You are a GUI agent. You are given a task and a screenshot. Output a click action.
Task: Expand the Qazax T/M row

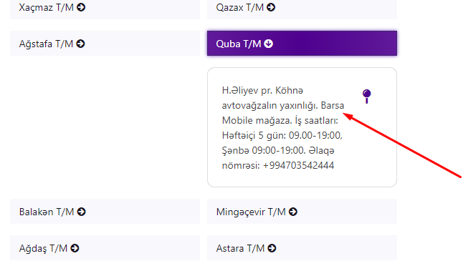pos(302,8)
